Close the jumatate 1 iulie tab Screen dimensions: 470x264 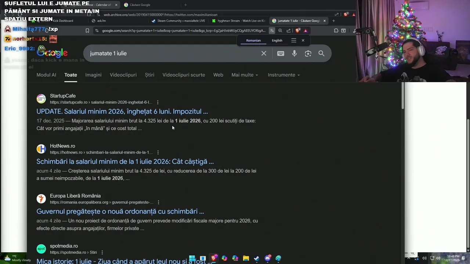(324, 21)
